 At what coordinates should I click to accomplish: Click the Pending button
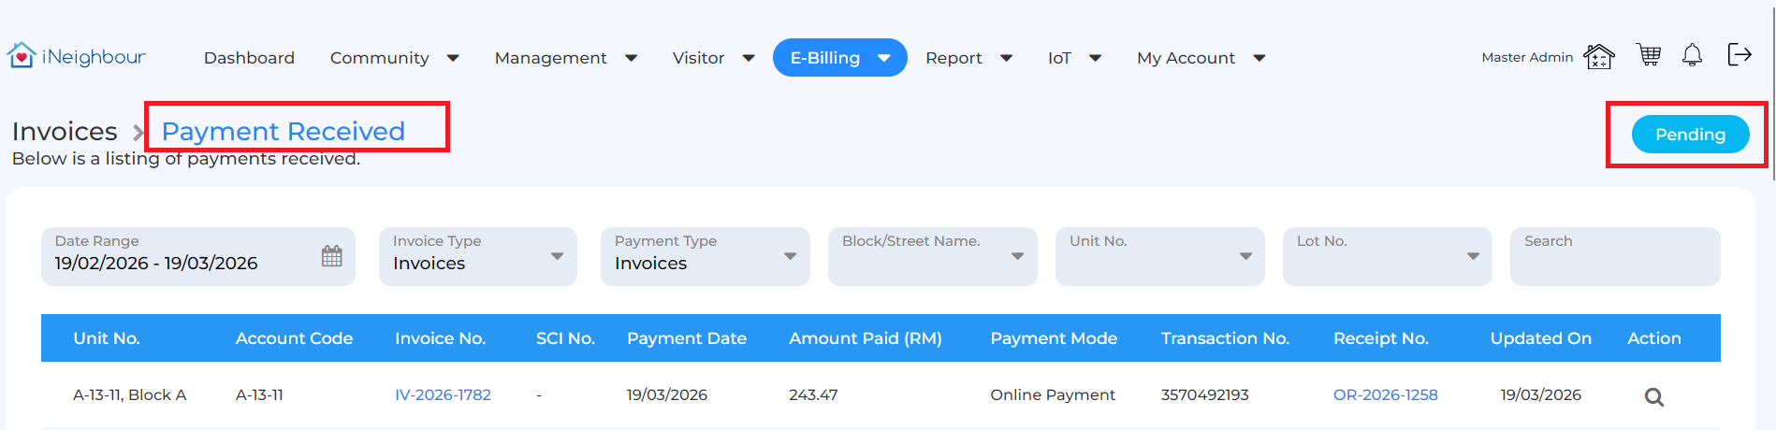click(x=1690, y=135)
